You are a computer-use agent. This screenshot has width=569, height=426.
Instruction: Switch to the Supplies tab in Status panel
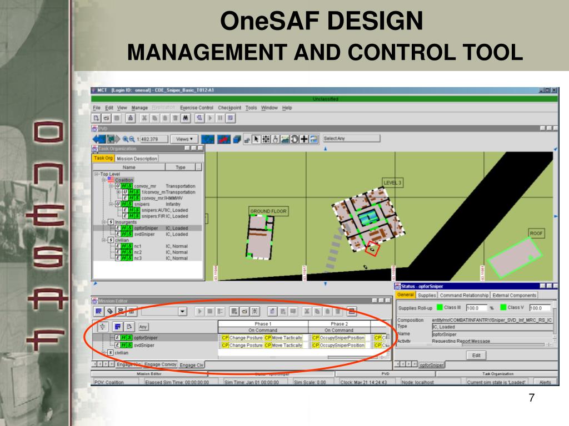click(x=427, y=296)
